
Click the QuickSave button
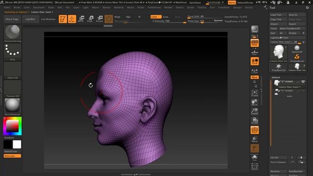[x=195, y=2]
